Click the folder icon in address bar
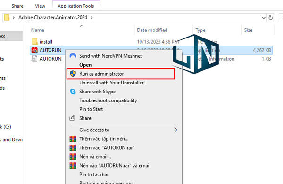 coord(7,17)
